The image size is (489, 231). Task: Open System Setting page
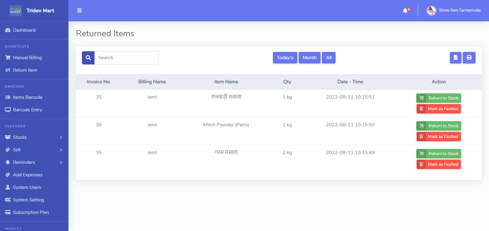click(34, 200)
